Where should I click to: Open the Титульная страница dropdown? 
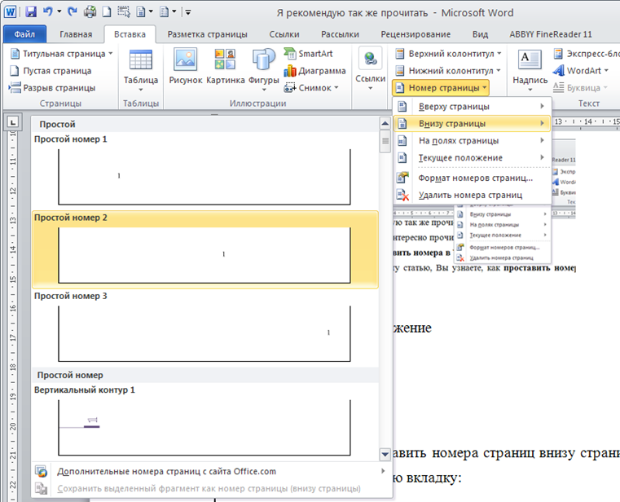coord(62,54)
